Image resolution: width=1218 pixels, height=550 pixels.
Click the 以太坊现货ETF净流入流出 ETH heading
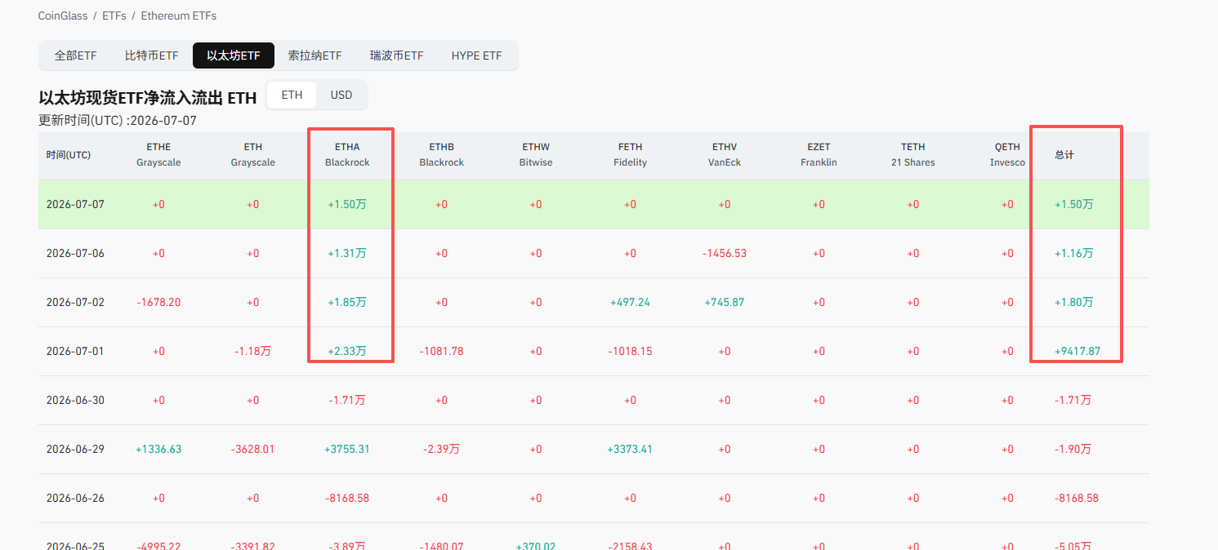pyautogui.click(x=148, y=98)
